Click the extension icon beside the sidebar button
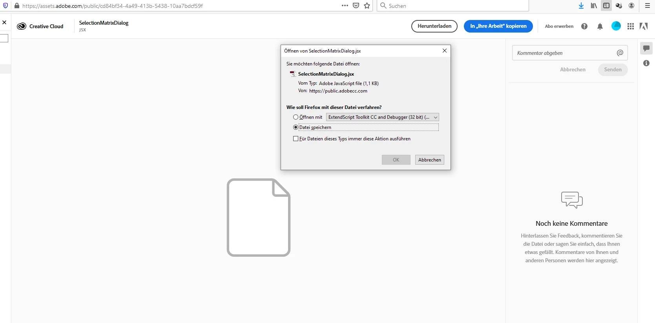 [x=619, y=5]
